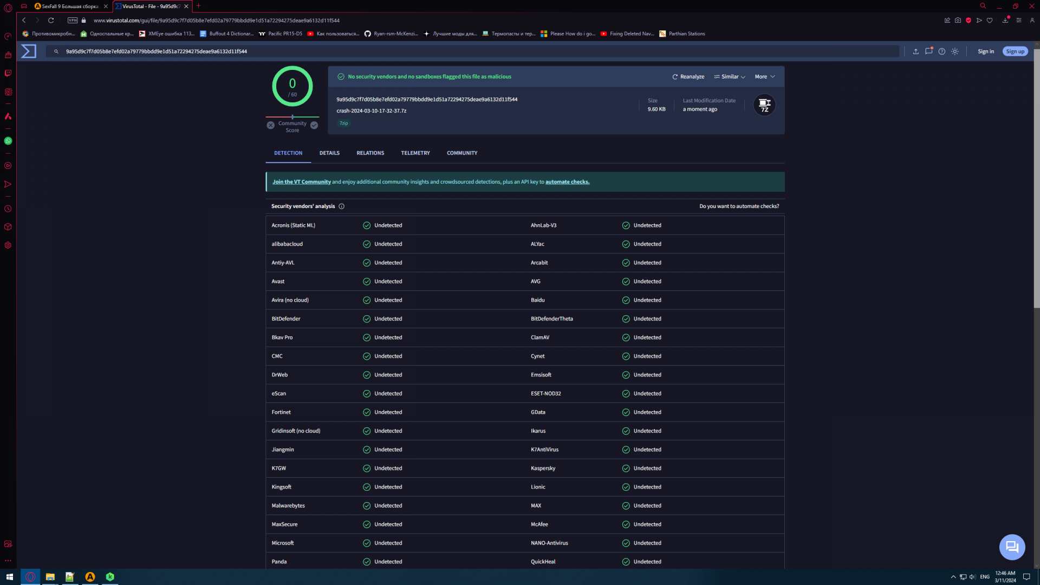The image size is (1040, 585).
Task: Open the floating chat support bubble
Action: [1012, 547]
